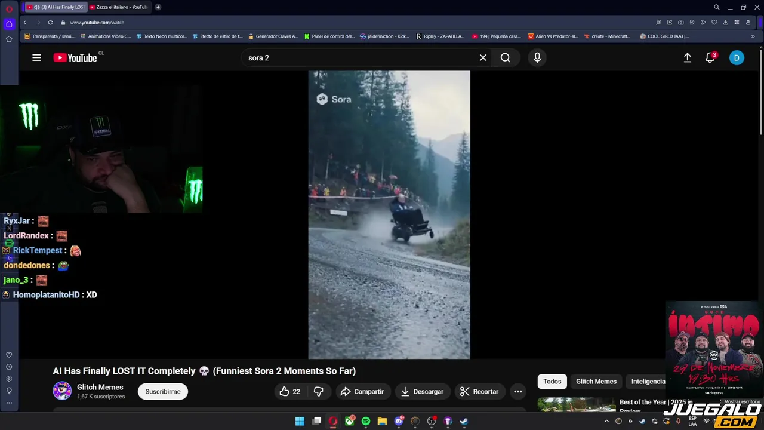
Task: Open the YouTube upload/create button
Action: click(x=687, y=58)
